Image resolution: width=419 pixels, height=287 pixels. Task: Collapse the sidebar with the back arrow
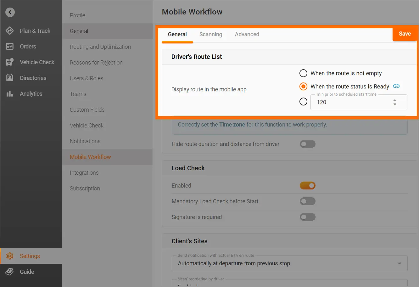coord(9,12)
